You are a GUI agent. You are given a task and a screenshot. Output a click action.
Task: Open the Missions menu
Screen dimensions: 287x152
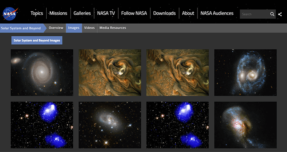click(x=58, y=13)
